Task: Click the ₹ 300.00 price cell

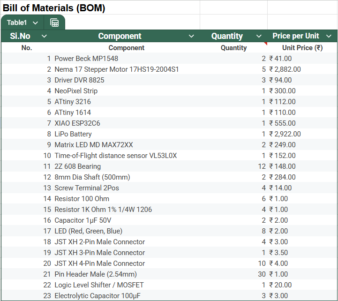Action: point(302,91)
